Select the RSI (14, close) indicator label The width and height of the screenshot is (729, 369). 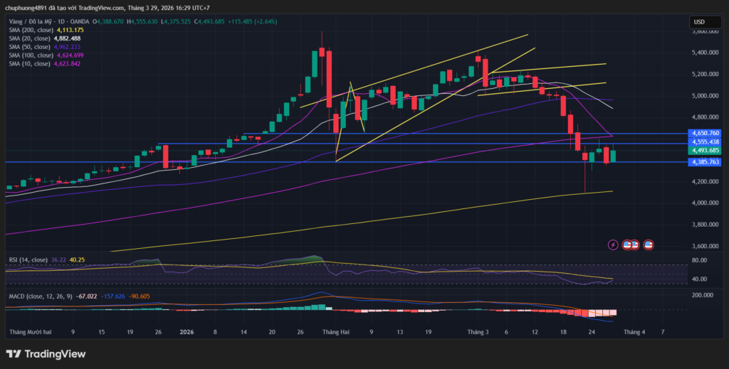(27, 260)
